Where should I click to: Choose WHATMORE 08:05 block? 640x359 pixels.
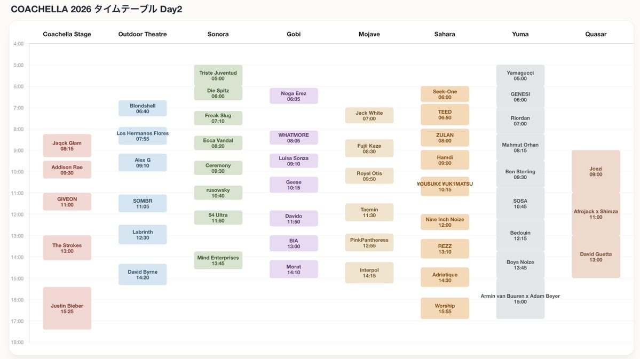pyautogui.click(x=294, y=138)
